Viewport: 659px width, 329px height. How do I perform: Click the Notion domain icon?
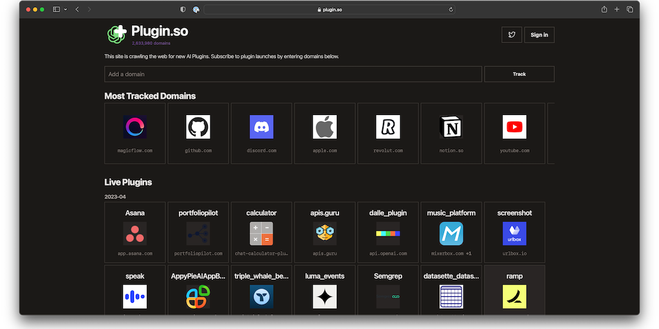451,127
